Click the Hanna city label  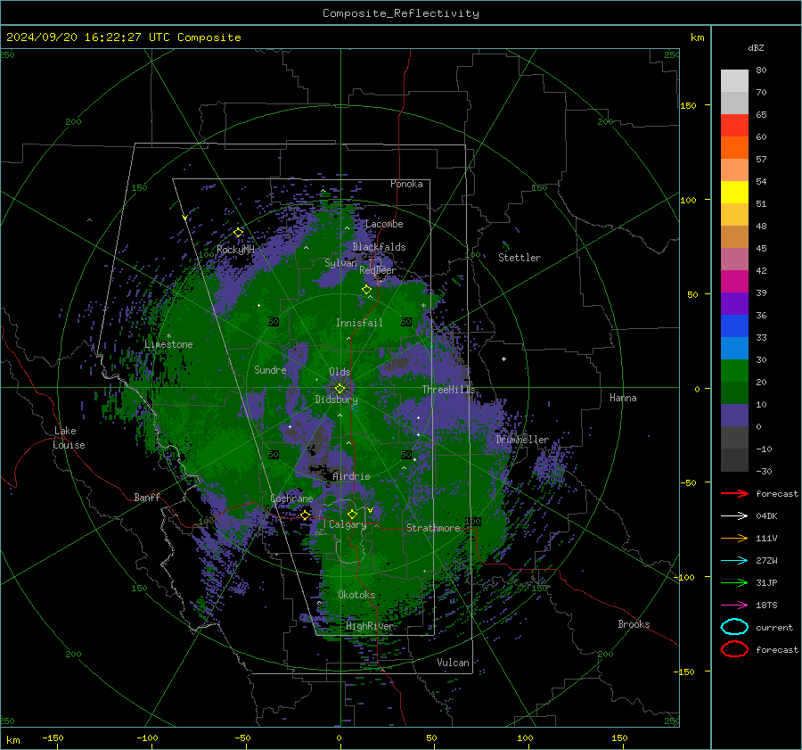coord(623,398)
